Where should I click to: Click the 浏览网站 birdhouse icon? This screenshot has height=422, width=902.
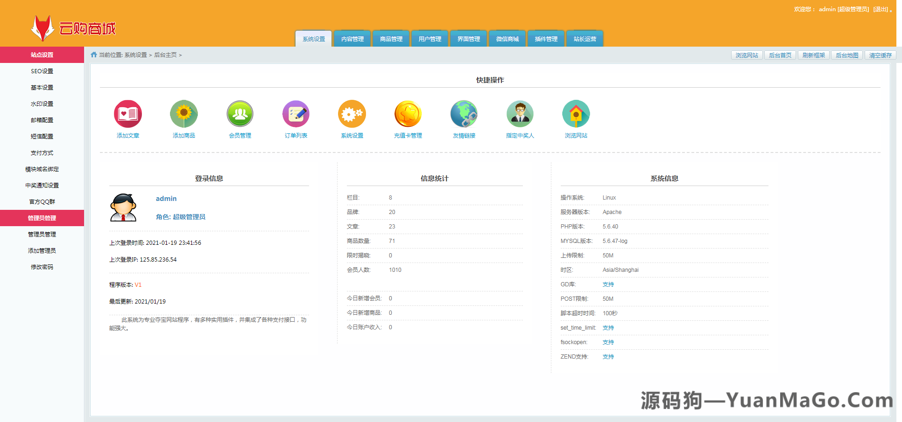point(576,113)
